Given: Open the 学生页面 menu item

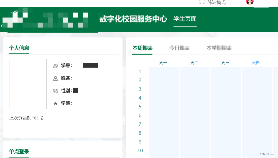Looking at the screenshot, I should click(185, 19).
